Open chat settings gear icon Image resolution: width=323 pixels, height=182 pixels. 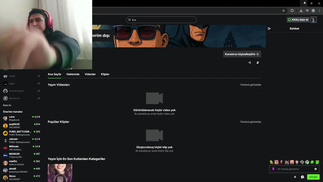point(295,177)
